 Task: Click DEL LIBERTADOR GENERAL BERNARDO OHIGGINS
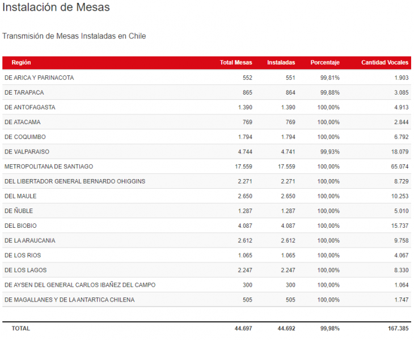point(75,181)
